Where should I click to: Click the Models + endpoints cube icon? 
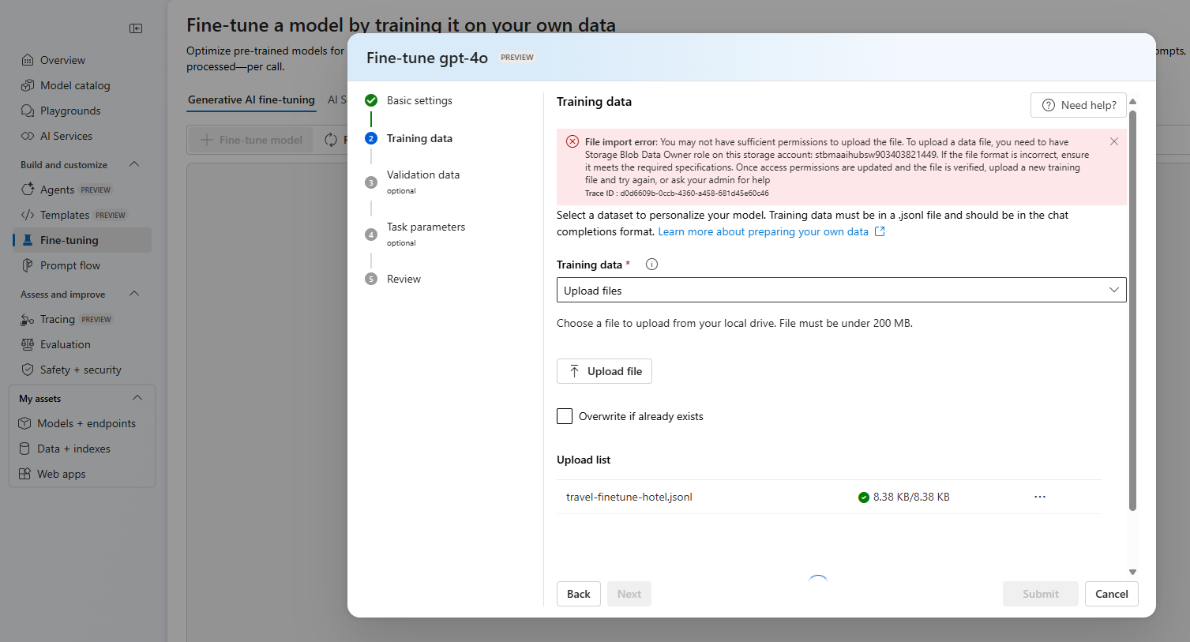pyautogui.click(x=24, y=423)
